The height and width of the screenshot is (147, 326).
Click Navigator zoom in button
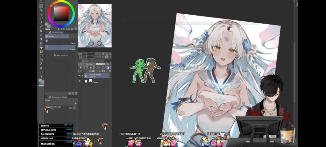tap(100, 54)
